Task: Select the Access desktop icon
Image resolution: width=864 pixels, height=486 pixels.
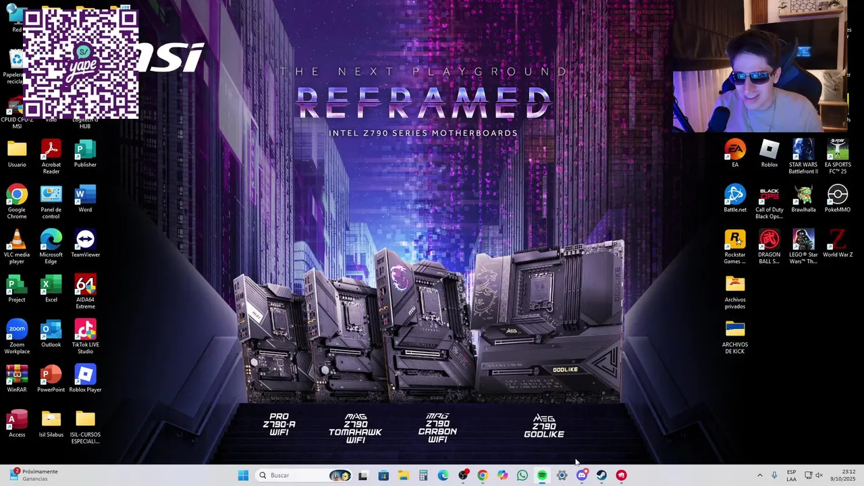Action: tap(17, 423)
